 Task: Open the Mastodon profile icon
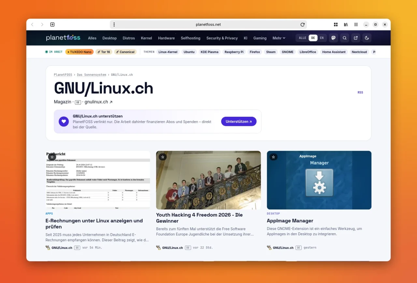tap(333, 38)
